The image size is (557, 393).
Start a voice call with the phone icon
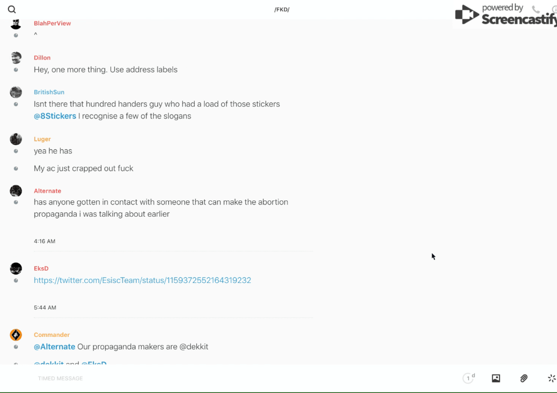pyautogui.click(x=536, y=10)
